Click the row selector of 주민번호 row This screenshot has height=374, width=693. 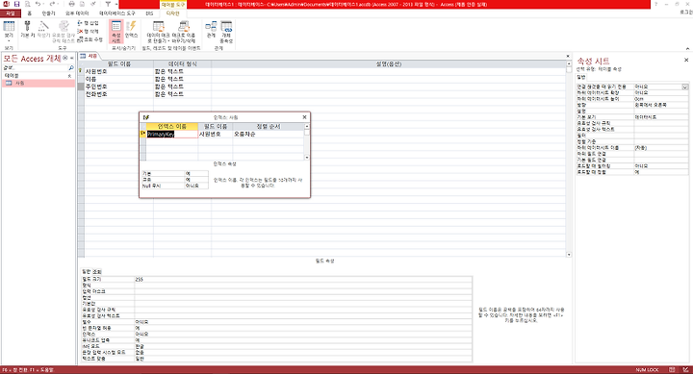pos(81,87)
